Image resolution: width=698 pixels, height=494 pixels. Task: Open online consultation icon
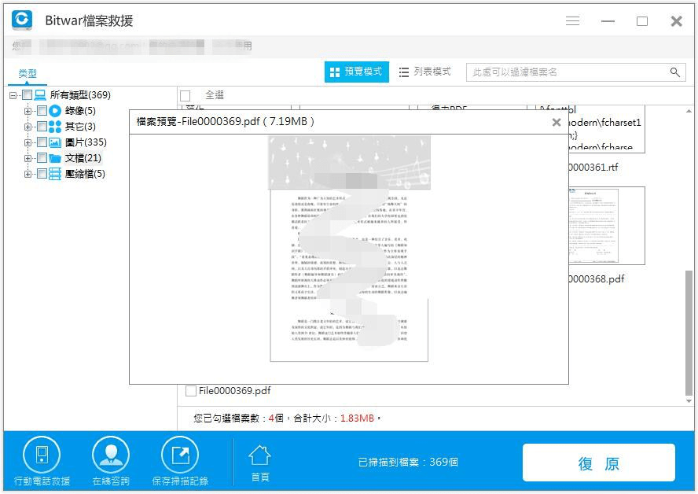click(x=111, y=455)
